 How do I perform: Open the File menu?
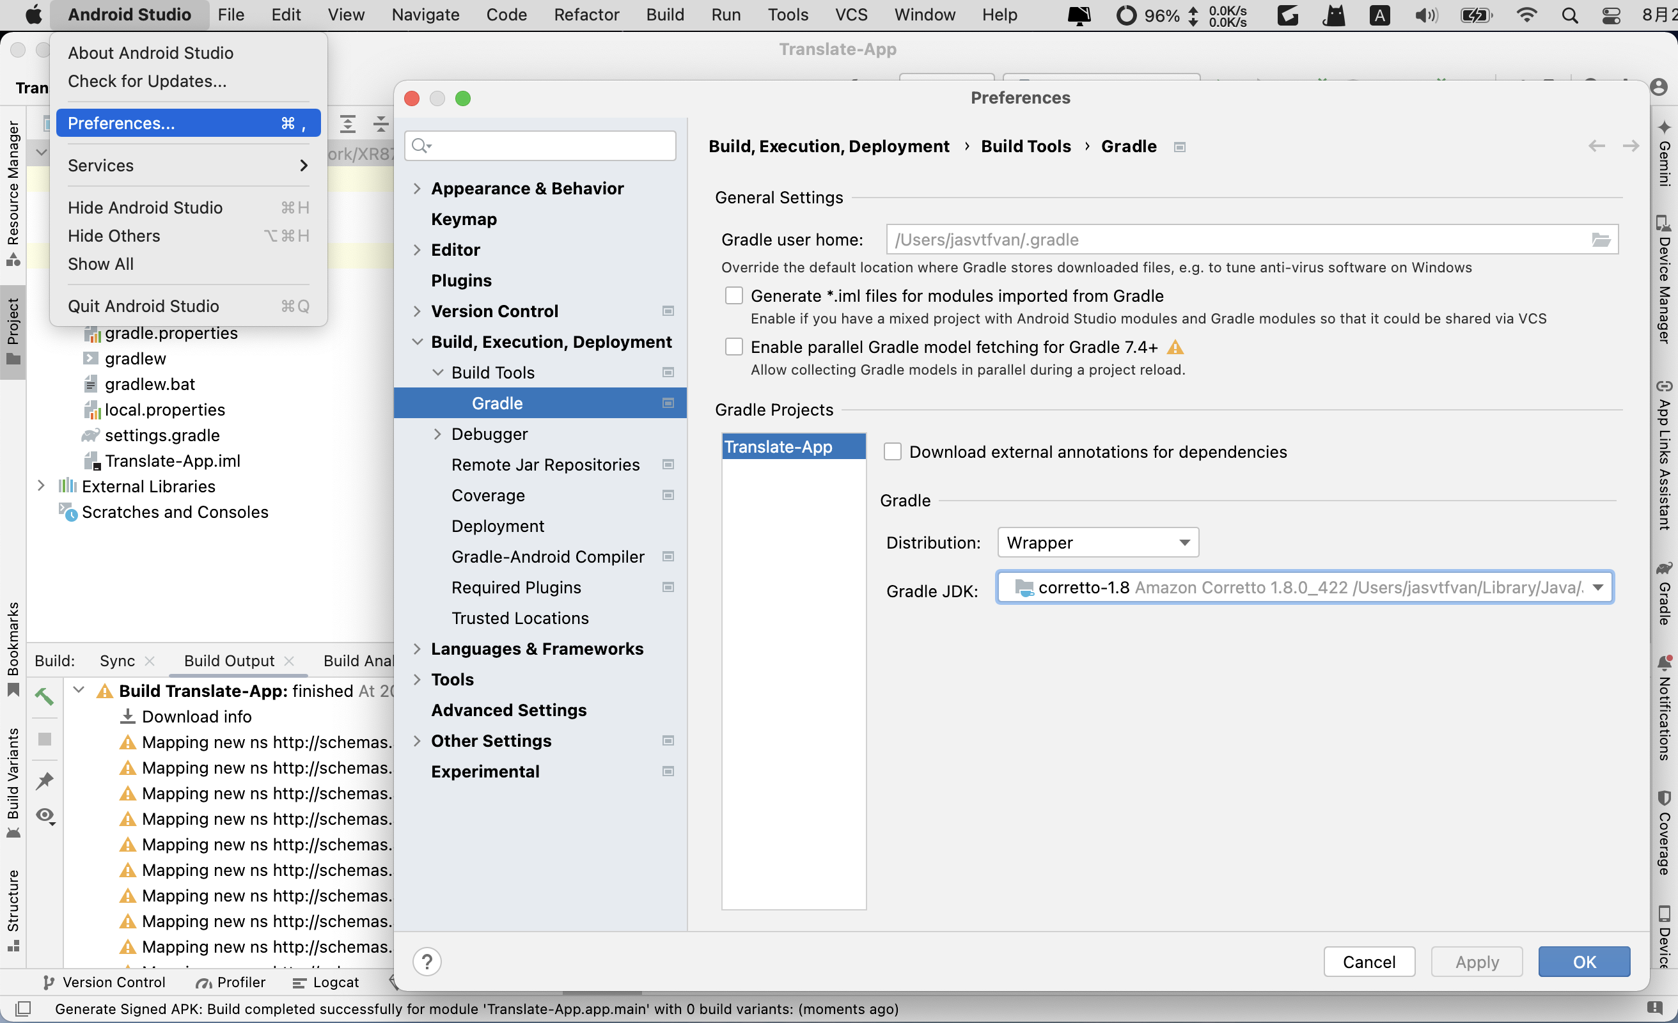[230, 15]
